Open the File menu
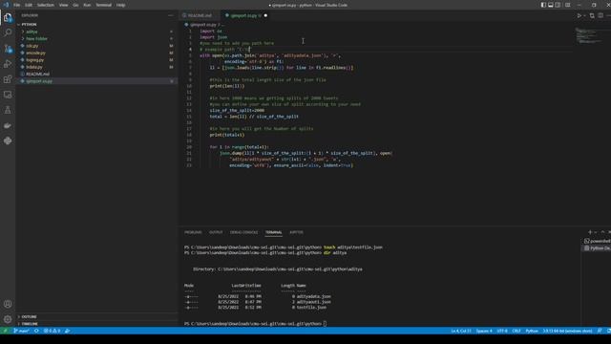Image resolution: width=611 pixels, height=344 pixels. pos(17,5)
